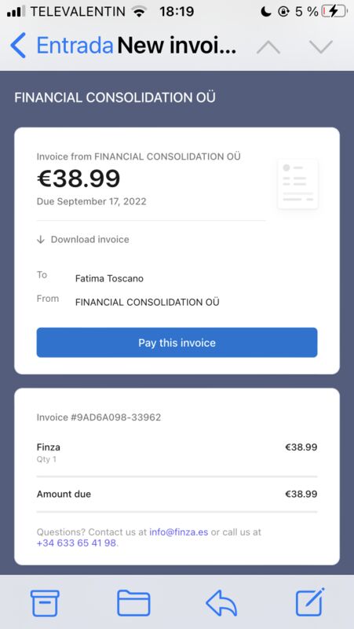Click the download arrow beside Download invoice
The width and height of the screenshot is (354, 629).
click(x=41, y=240)
